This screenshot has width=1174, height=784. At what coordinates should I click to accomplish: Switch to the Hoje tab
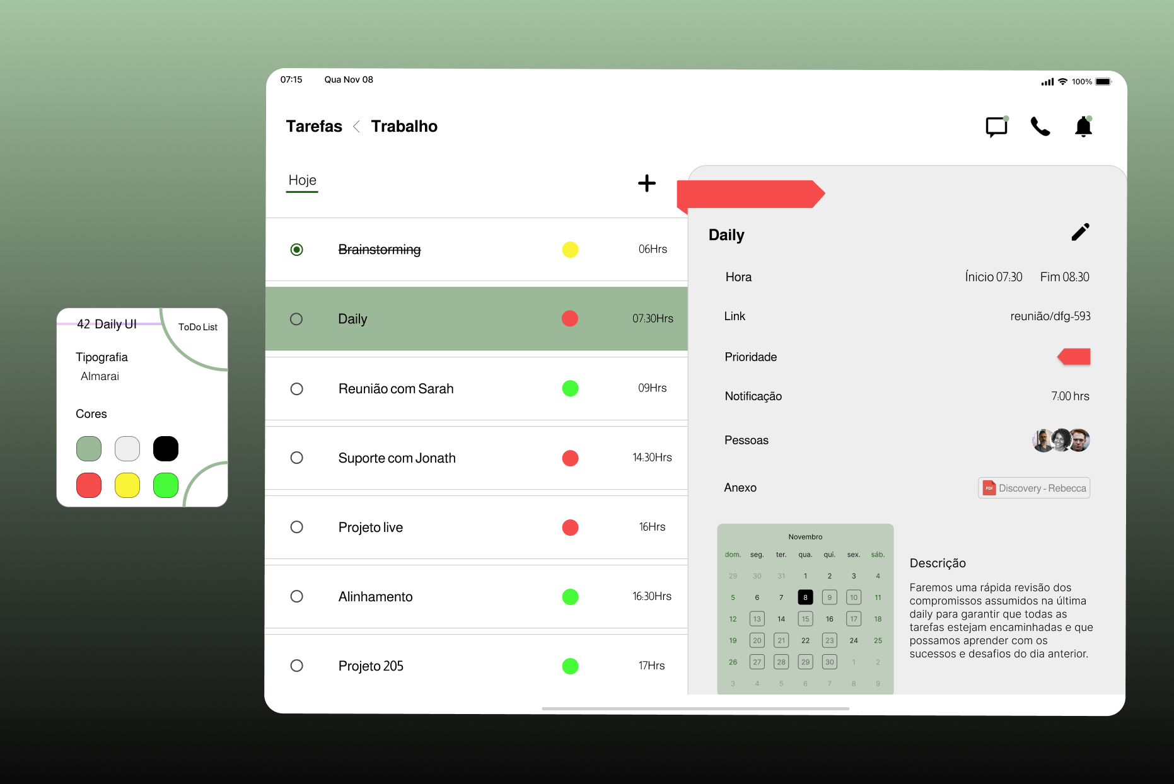302,180
